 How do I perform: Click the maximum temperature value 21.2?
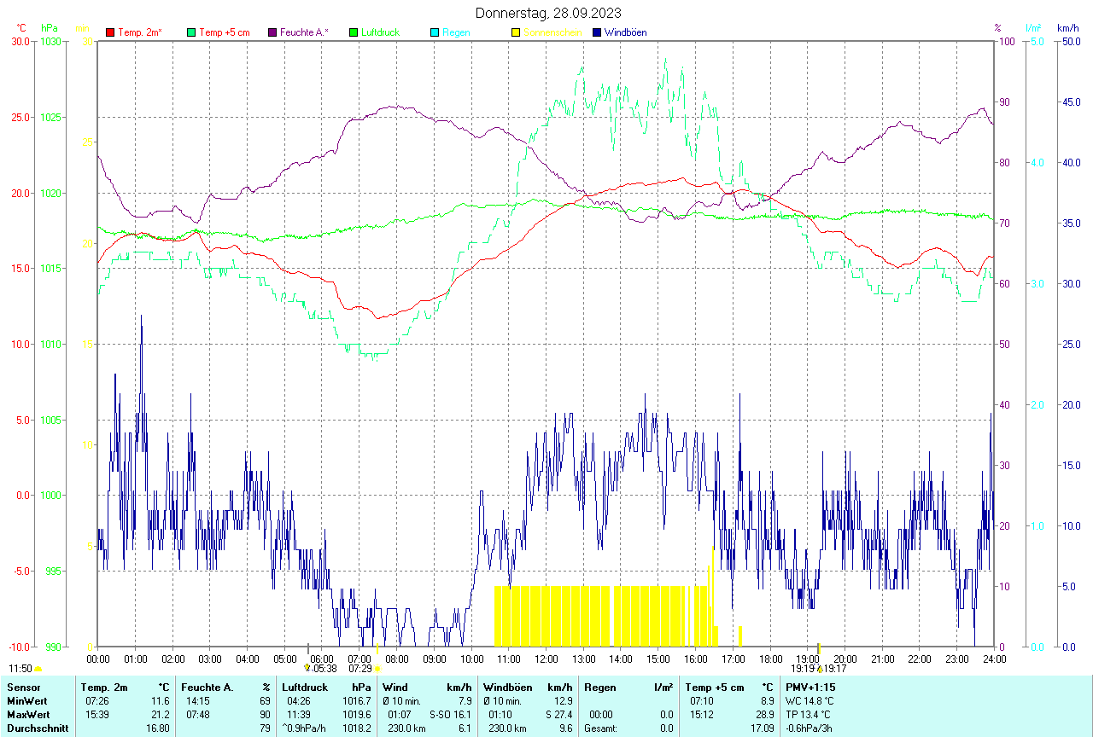(x=161, y=715)
